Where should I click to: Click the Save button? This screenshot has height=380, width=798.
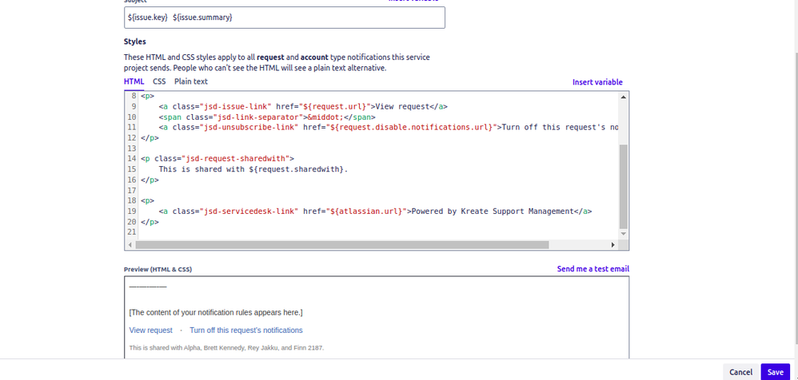[775, 372]
